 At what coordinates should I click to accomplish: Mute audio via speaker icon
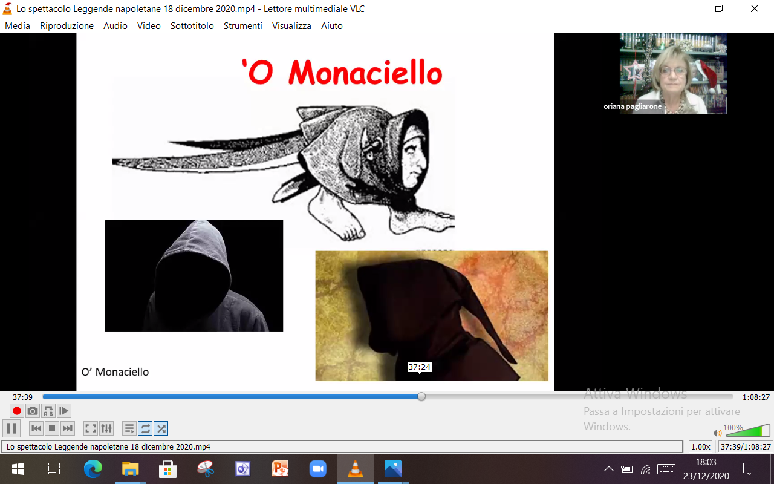click(x=717, y=433)
